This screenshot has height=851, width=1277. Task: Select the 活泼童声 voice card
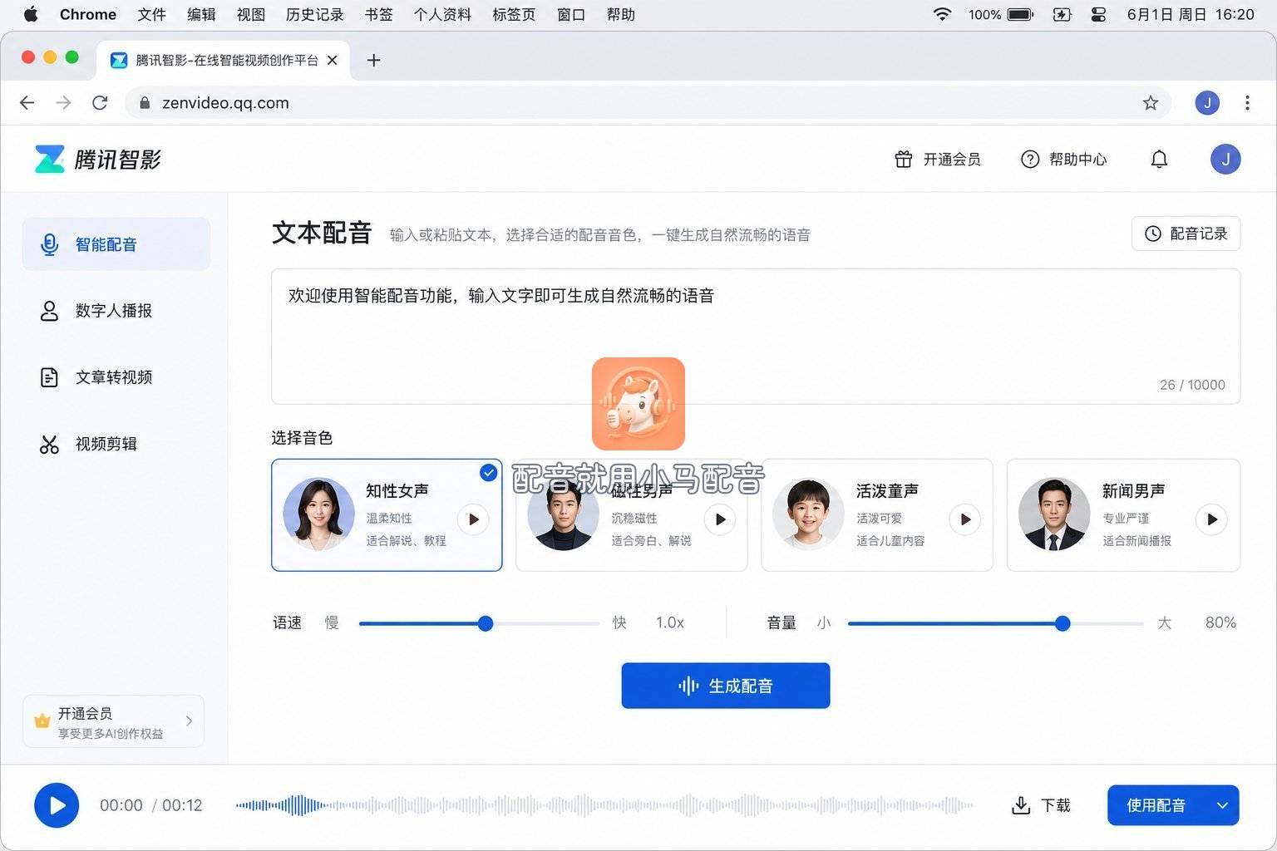[876, 514]
